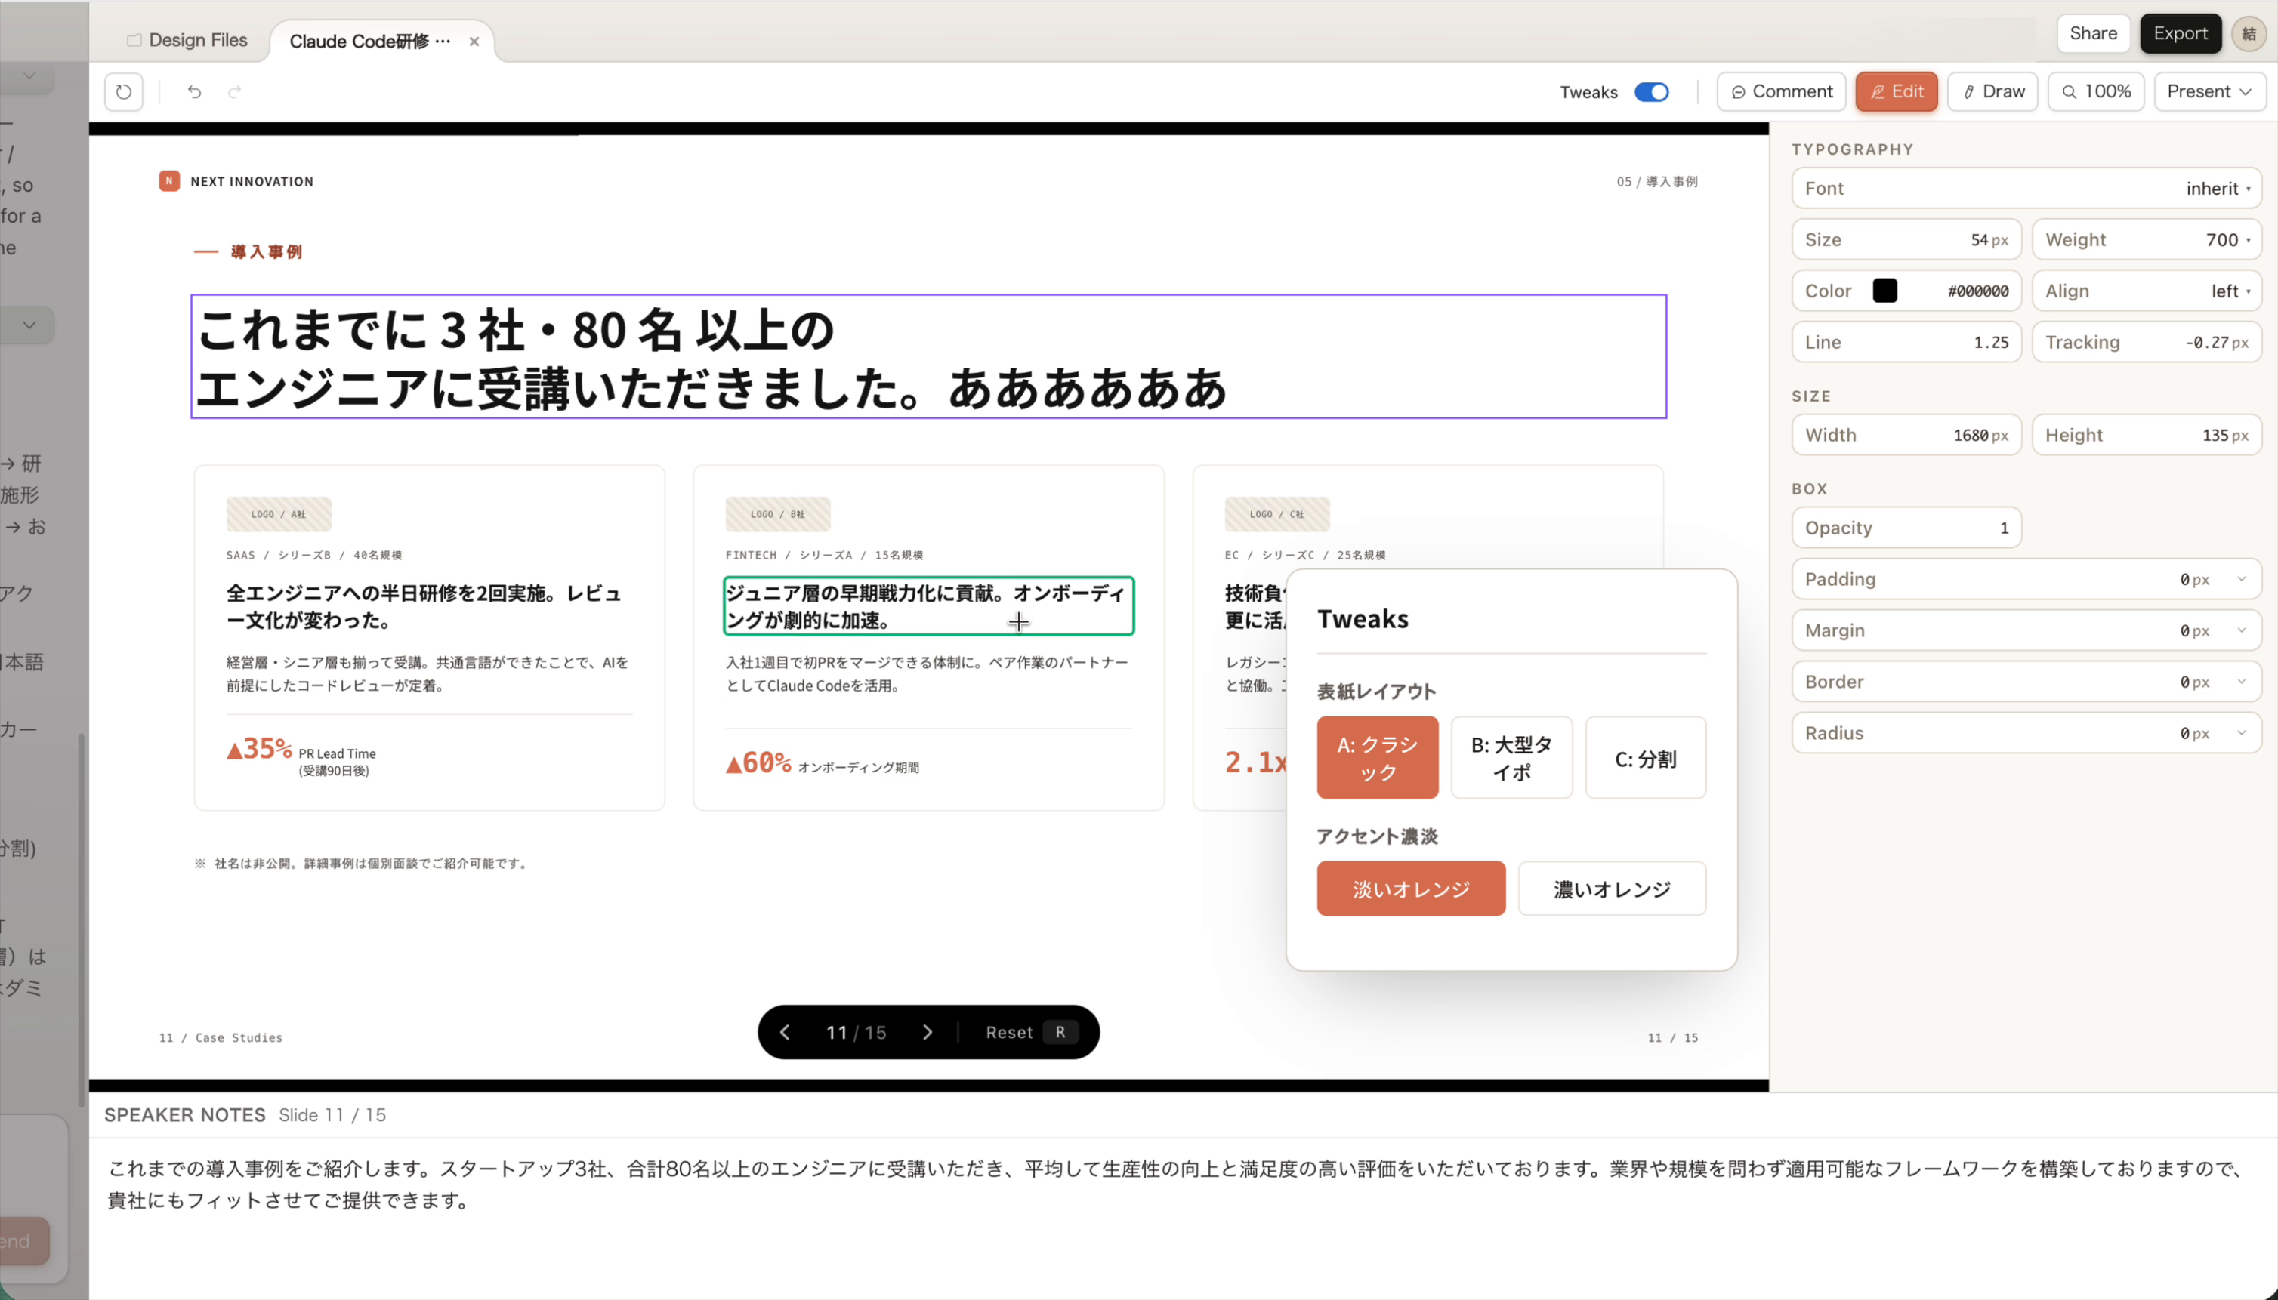Open the Comment tool

(x=1779, y=91)
